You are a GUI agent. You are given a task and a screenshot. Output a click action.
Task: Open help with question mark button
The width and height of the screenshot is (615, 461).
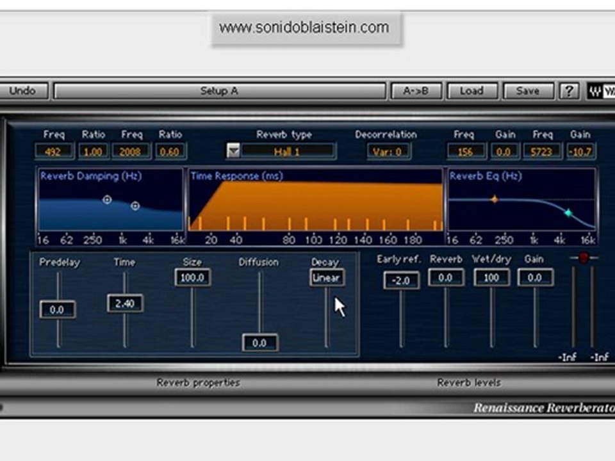tap(569, 91)
